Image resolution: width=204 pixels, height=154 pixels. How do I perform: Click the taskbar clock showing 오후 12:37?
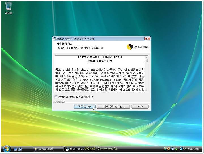click(194, 149)
